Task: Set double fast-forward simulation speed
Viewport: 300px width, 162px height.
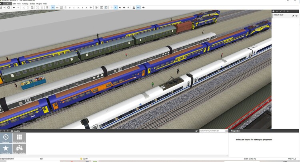Action: [120, 8]
